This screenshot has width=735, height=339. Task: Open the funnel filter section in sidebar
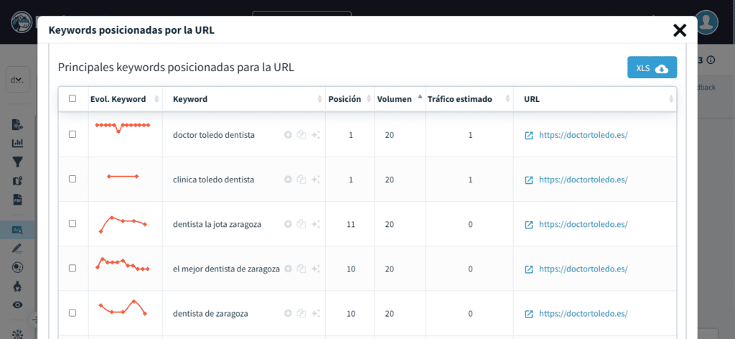click(x=17, y=162)
